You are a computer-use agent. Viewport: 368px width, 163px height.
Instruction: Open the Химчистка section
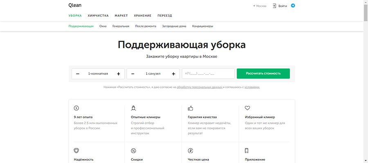click(98, 15)
